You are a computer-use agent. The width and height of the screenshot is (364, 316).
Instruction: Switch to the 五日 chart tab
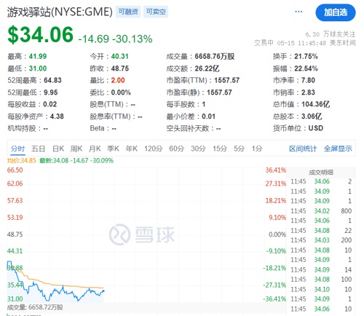pyautogui.click(x=38, y=149)
